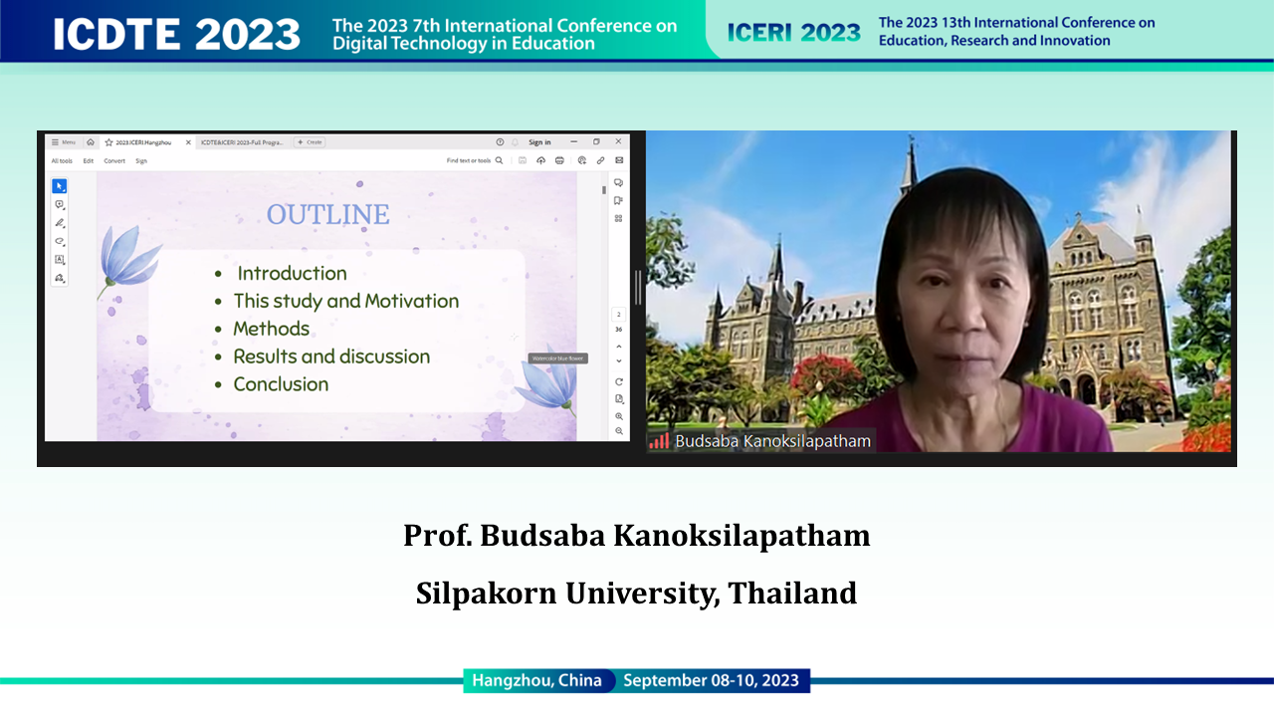Star the 2023.ICERI.Hangzhou document tab
Image resolution: width=1274 pixels, height=717 pixels.
pyautogui.click(x=108, y=142)
